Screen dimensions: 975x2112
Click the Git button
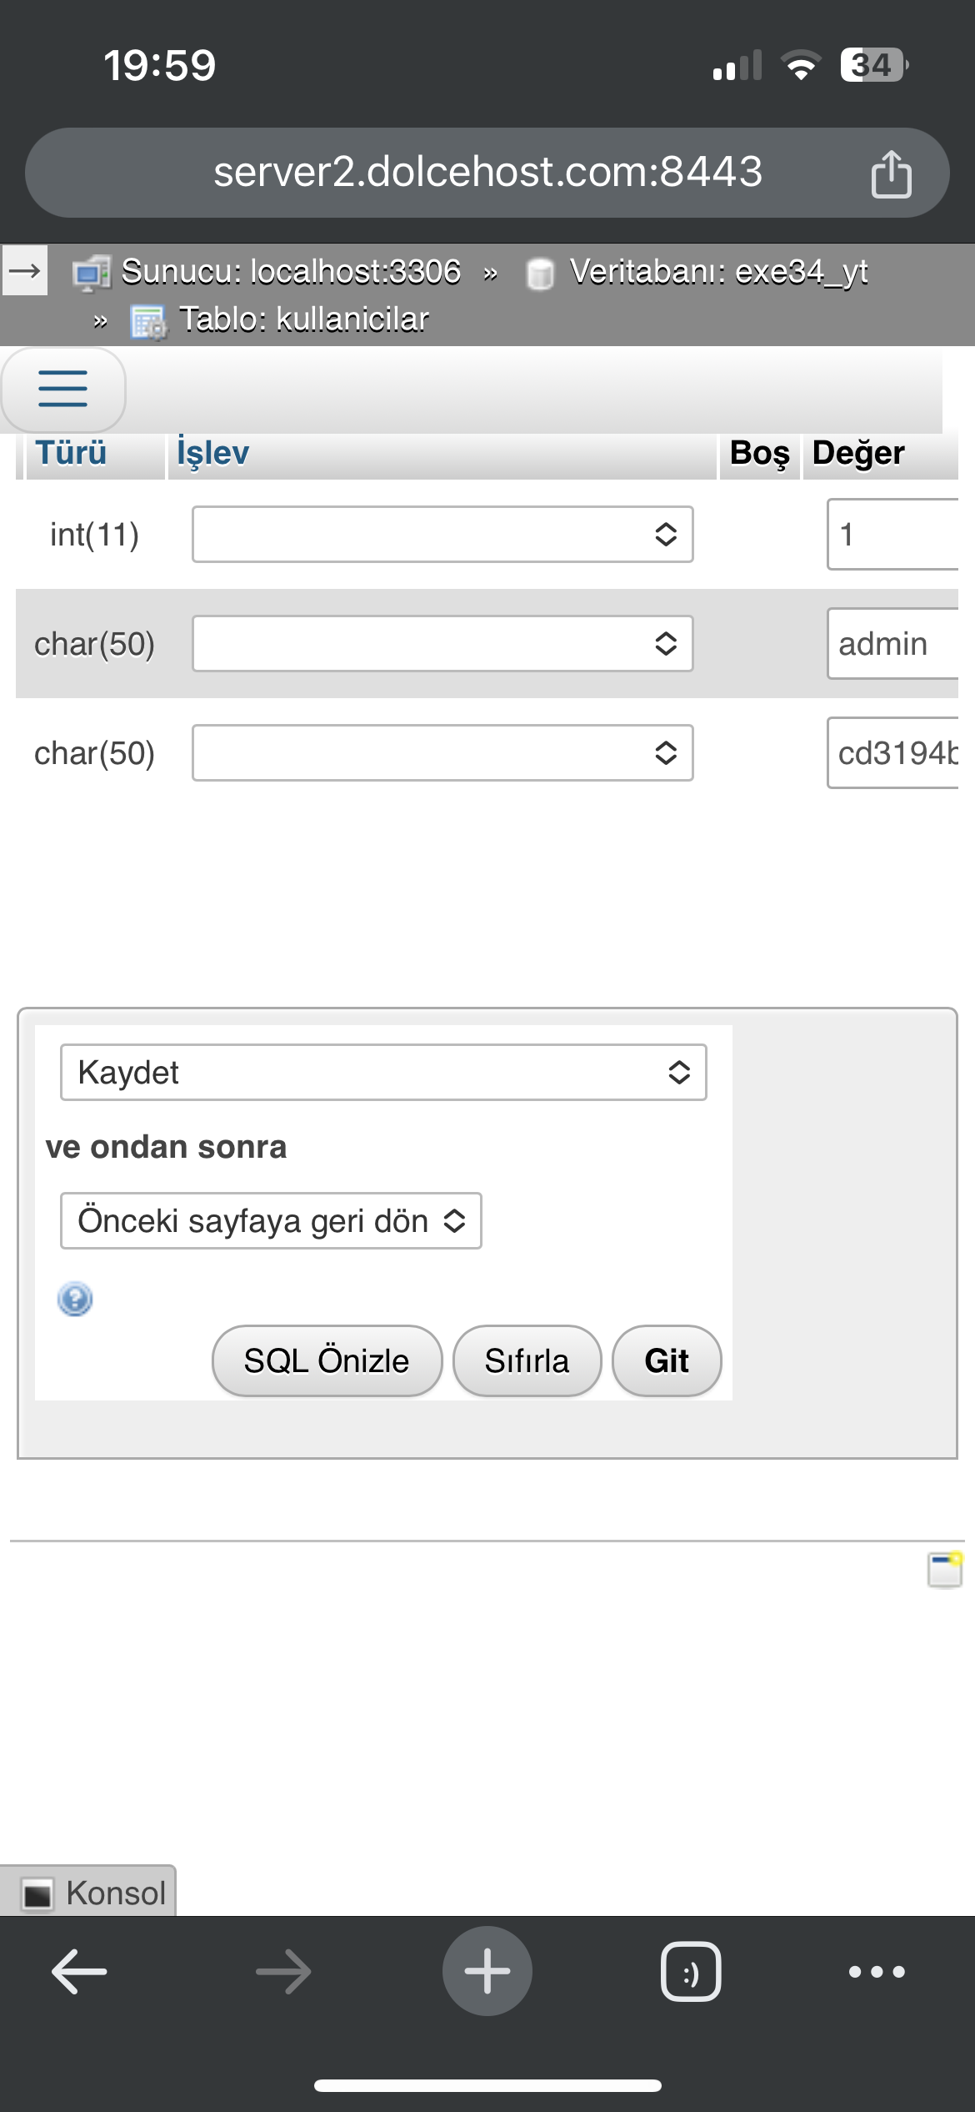coord(667,1360)
